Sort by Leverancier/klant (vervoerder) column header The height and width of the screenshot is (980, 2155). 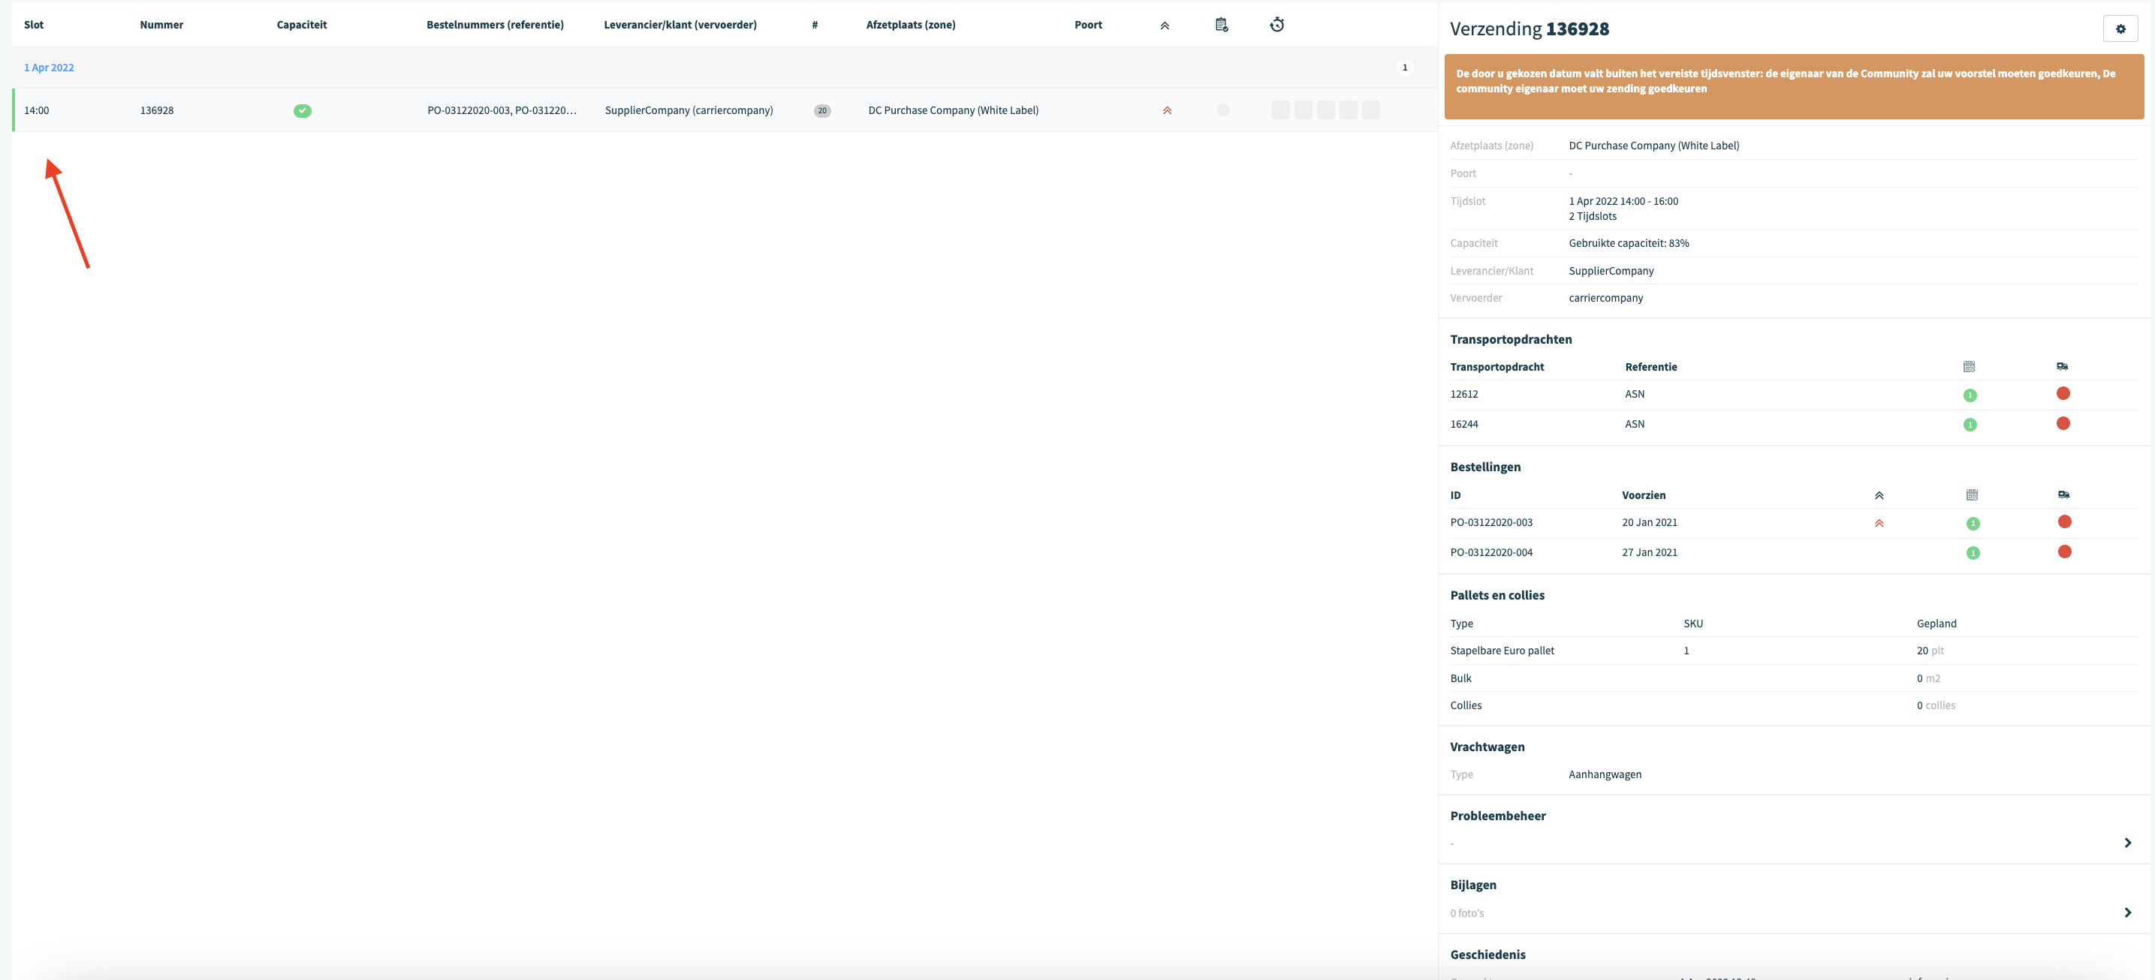tap(680, 25)
